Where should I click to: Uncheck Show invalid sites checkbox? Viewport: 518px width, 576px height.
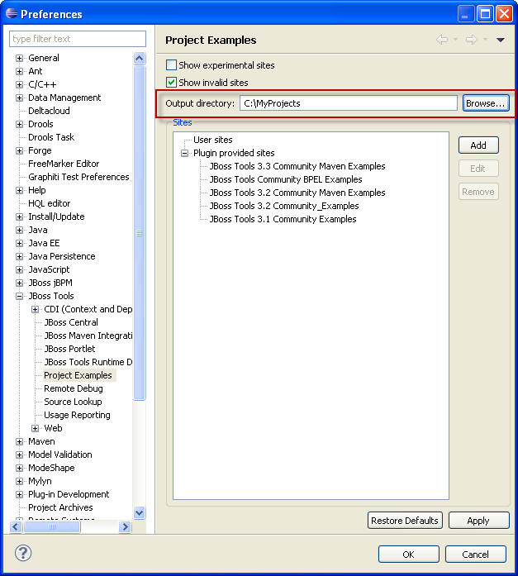click(172, 83)
